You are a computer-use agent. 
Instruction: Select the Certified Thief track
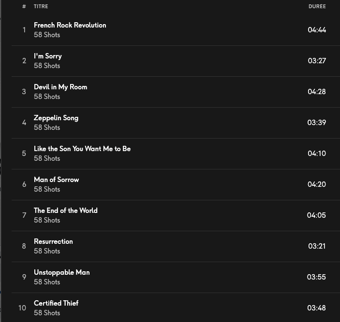click(56, 303)
